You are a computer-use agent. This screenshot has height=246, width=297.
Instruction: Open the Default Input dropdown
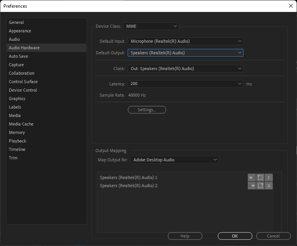185,41
